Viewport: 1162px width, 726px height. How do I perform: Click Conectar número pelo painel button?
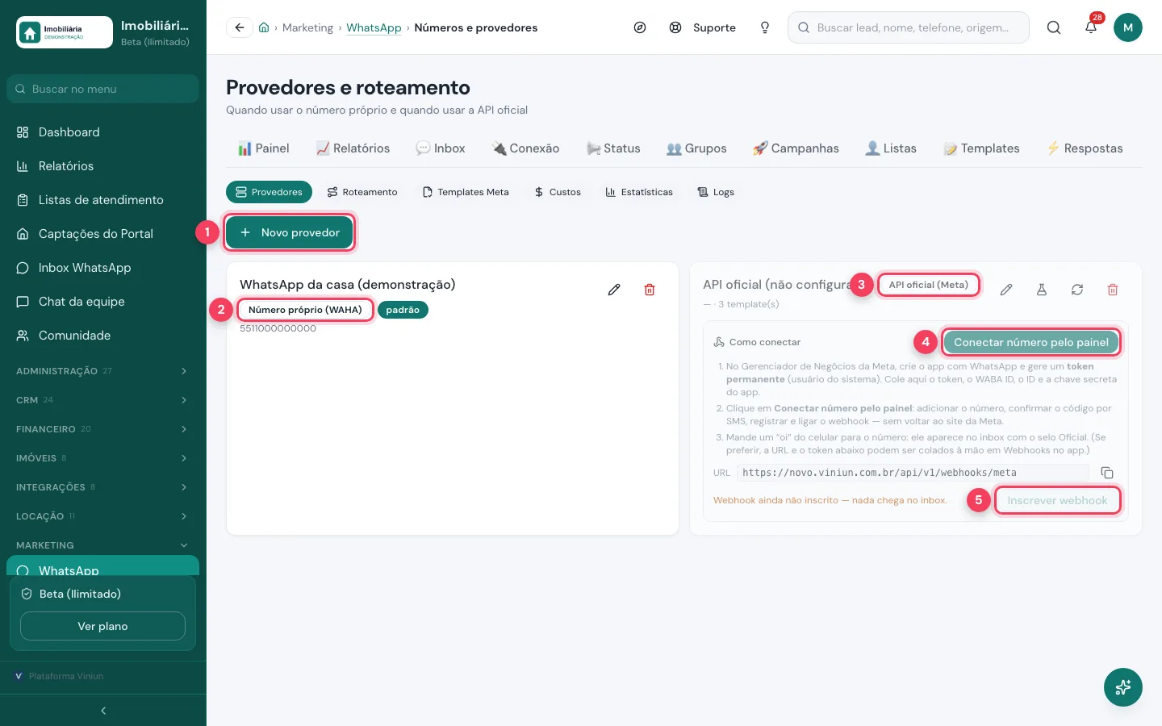point(1031,342)
